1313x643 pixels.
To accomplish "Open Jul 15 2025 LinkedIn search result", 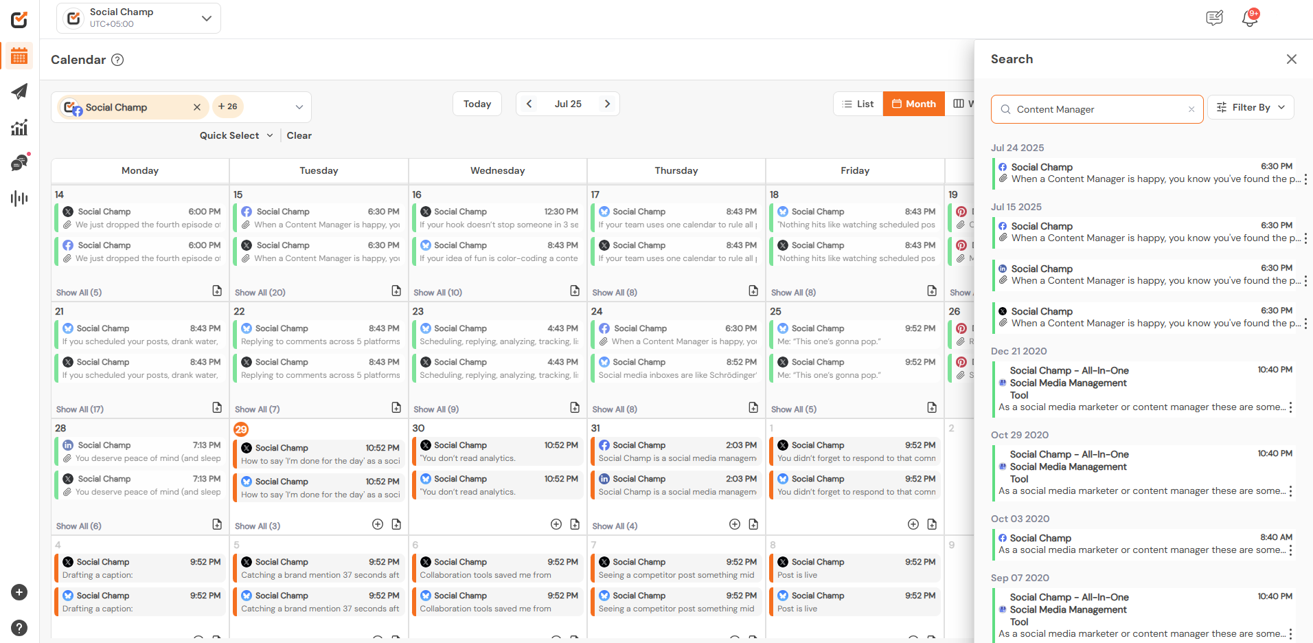I will (1145, 275).
